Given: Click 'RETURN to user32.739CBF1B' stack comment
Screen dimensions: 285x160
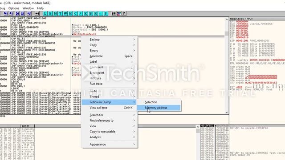Looking at the screenshot, I should coord(249,128).
